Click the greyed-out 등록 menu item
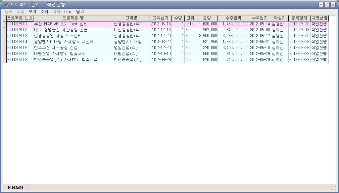This screenshot has width=339, height=193. pyautogui.click(x=8, y=12)
